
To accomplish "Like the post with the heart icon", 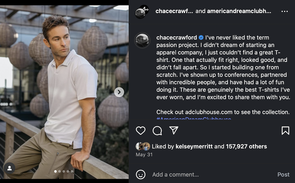I will [x=141, y=130].
